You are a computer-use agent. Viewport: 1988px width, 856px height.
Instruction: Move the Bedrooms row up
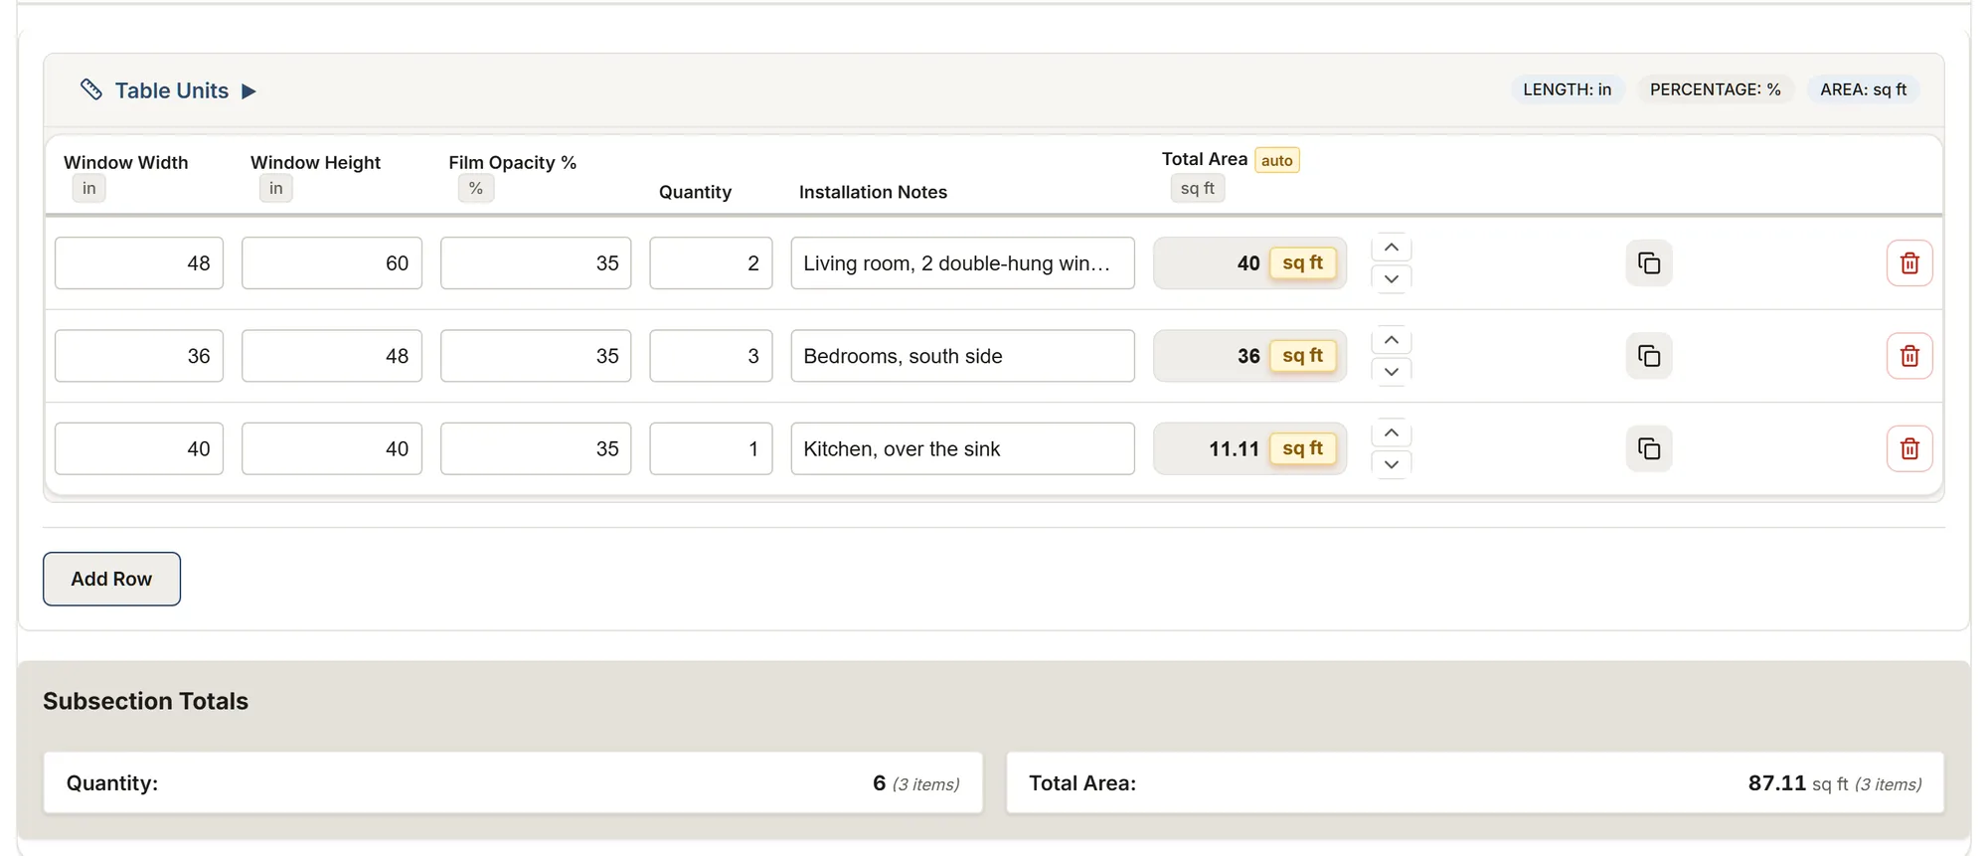(x=1392, y=340)
